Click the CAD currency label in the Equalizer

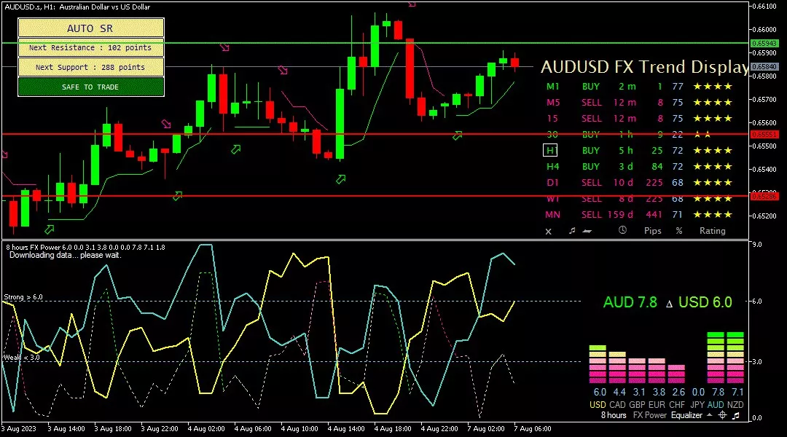[617, 405]
